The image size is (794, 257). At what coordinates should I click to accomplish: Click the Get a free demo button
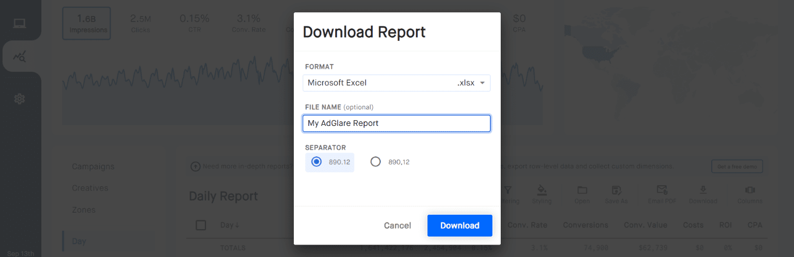point(737,166)
